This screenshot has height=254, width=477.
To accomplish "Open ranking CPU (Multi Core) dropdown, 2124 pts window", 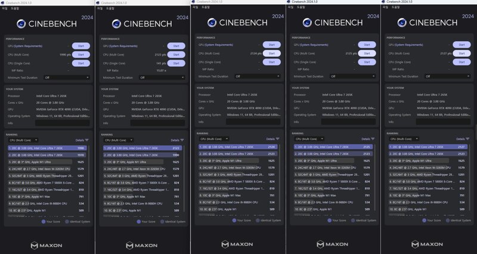I will click(x=214, y=139).
